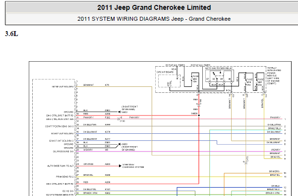Click the "EXHST VVT SOL DRV" label at pin 15
298x196 pixels.
click(62, 134)
